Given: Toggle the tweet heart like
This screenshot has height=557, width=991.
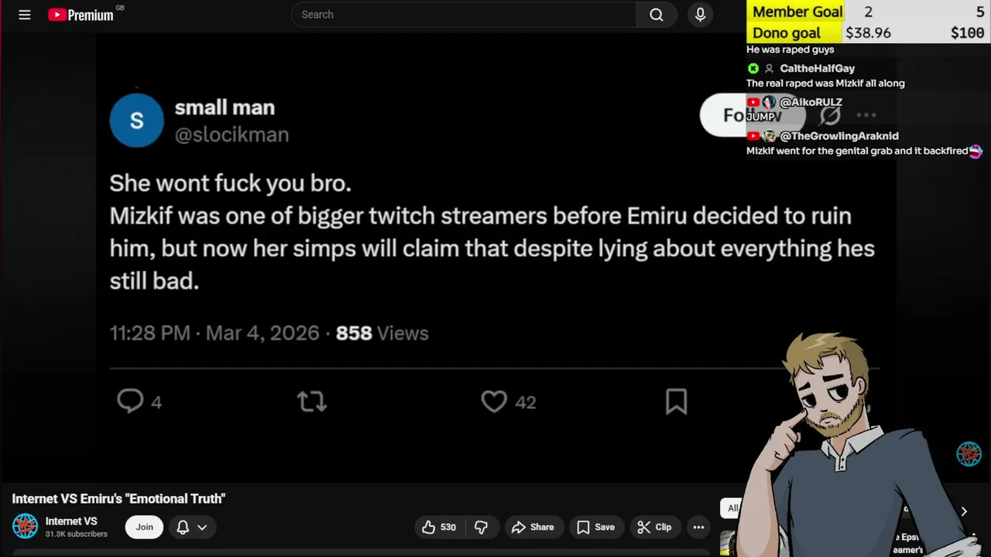Looking at the screenshot, I should click(494, 402).
